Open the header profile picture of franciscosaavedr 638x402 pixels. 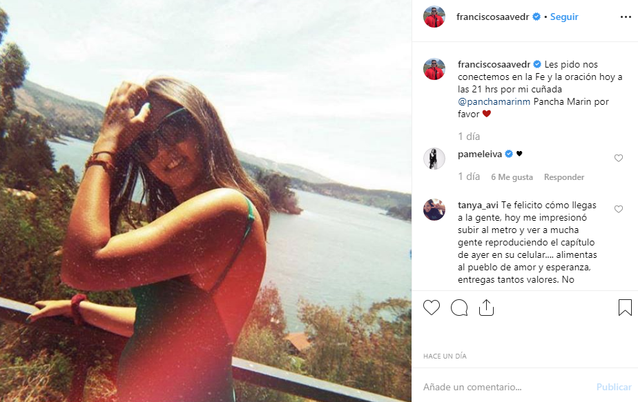pyautogui.click(x=434, y=17)
